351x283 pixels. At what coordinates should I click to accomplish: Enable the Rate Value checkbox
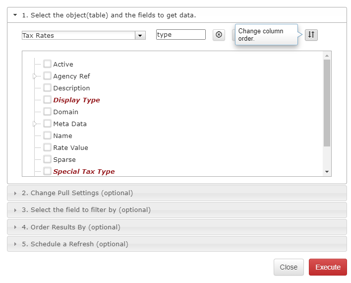pos(47,147)
